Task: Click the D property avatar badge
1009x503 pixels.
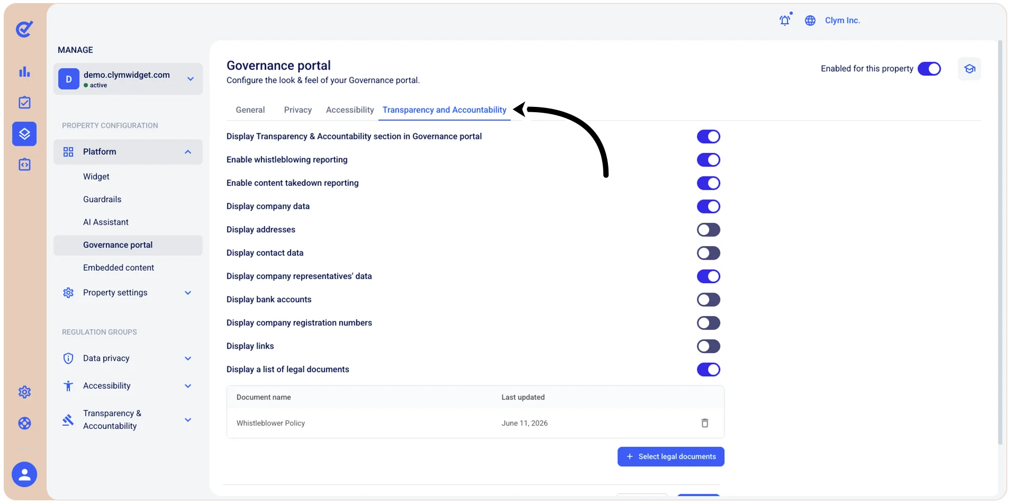Action: (69, 79)
